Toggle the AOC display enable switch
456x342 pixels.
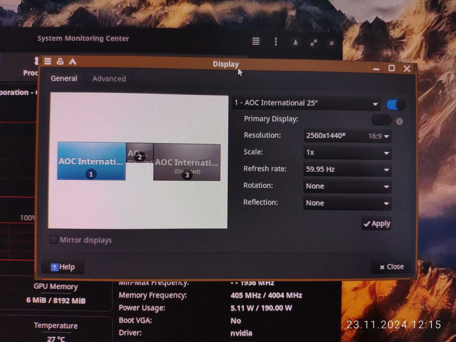[396, 105]
